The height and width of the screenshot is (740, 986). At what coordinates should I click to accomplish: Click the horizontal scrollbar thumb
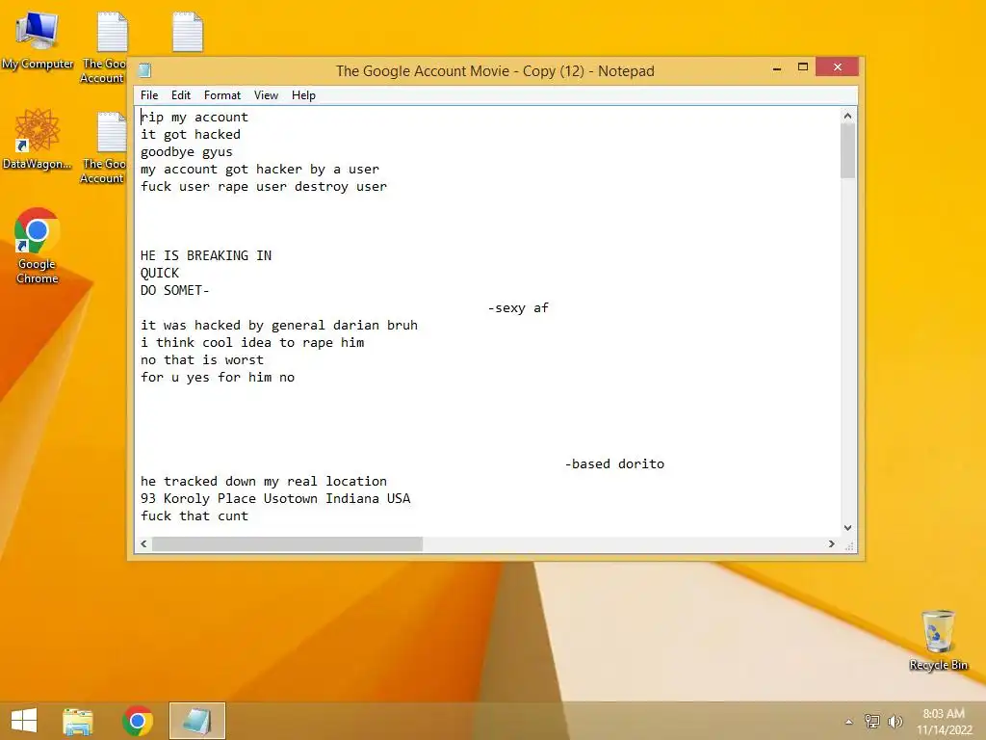287,543
